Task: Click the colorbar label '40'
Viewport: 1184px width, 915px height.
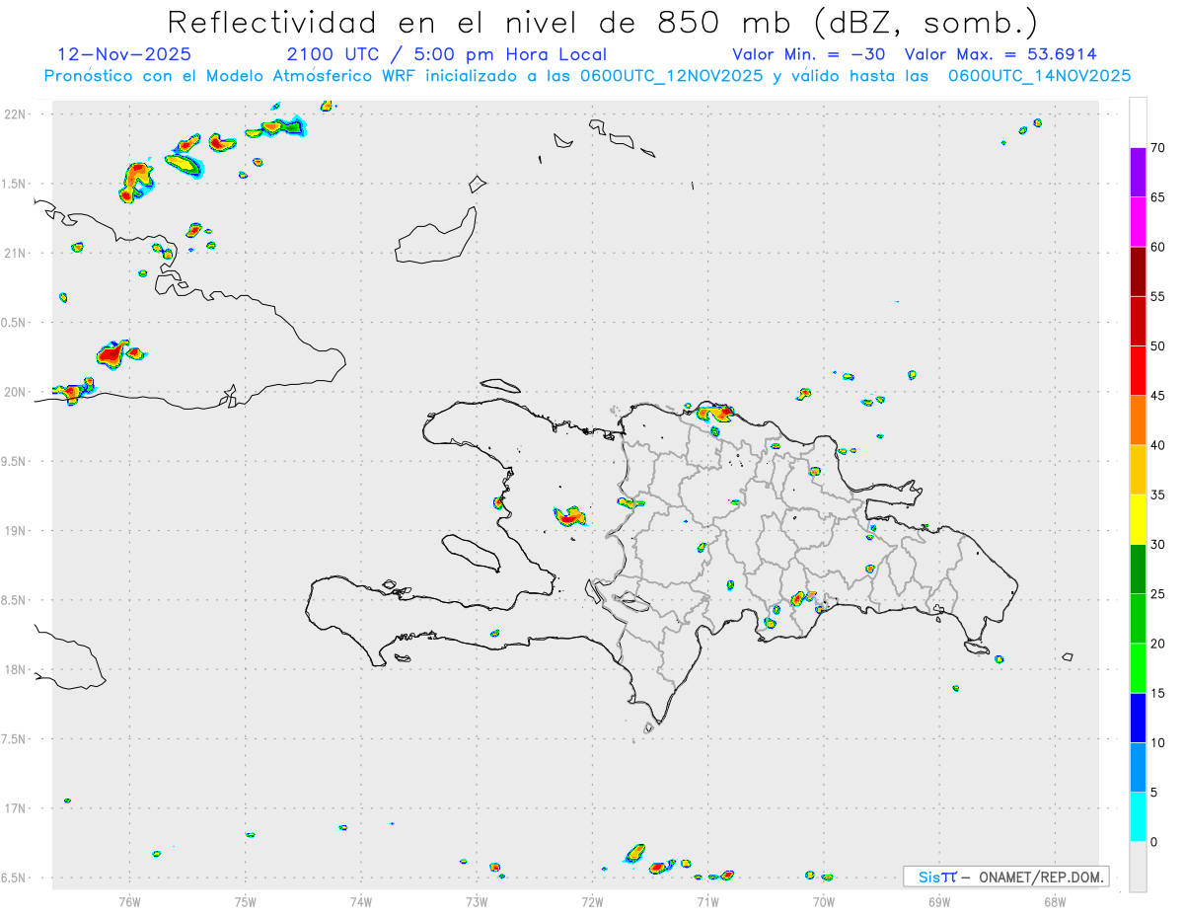Action: pos(1158,445)
